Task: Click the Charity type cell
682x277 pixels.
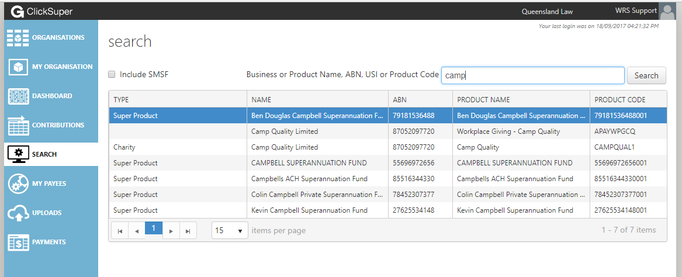Action: [x=178, y=147]
